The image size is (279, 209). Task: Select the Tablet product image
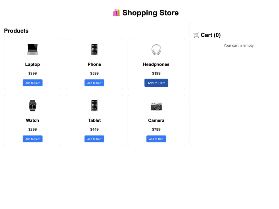[94, 106]
